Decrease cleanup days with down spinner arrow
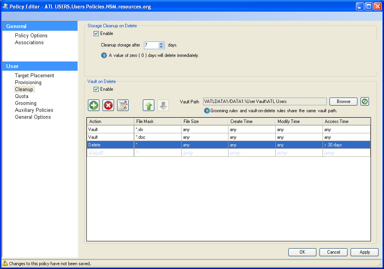384x269 pixels. (x=161, y=46)
